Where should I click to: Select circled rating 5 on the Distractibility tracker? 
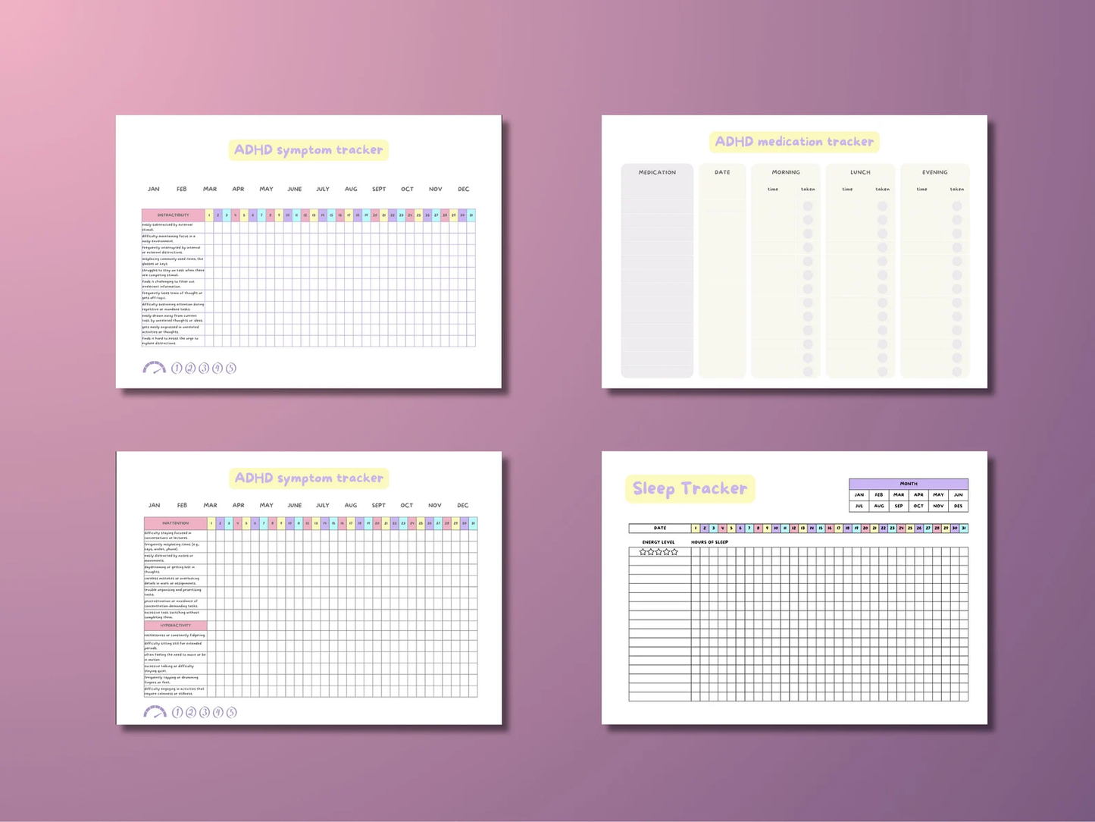(231, 369)
